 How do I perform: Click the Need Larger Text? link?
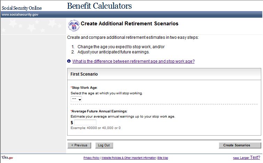point(246,157)
